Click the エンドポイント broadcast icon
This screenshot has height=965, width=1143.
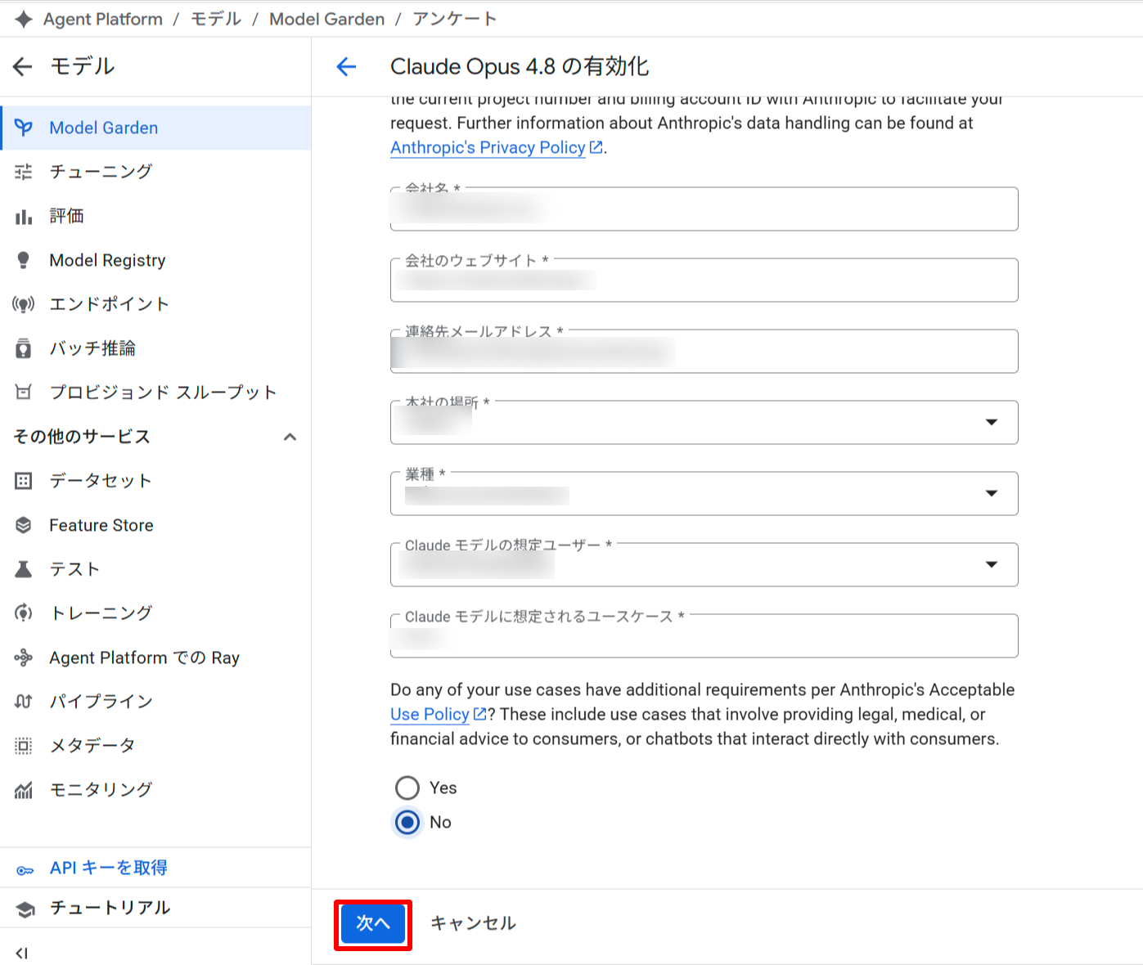(24, 304)
